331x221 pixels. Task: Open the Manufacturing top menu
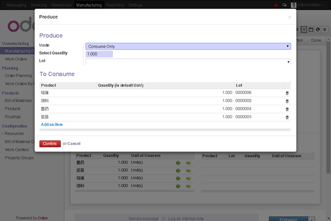point(89,5)
